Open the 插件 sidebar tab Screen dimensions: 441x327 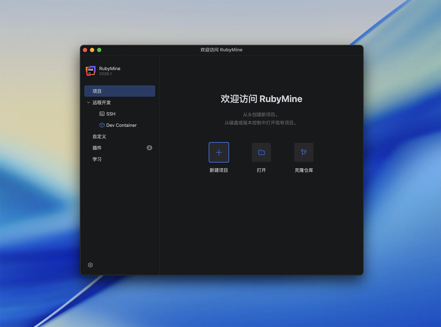tap(97, 148)
